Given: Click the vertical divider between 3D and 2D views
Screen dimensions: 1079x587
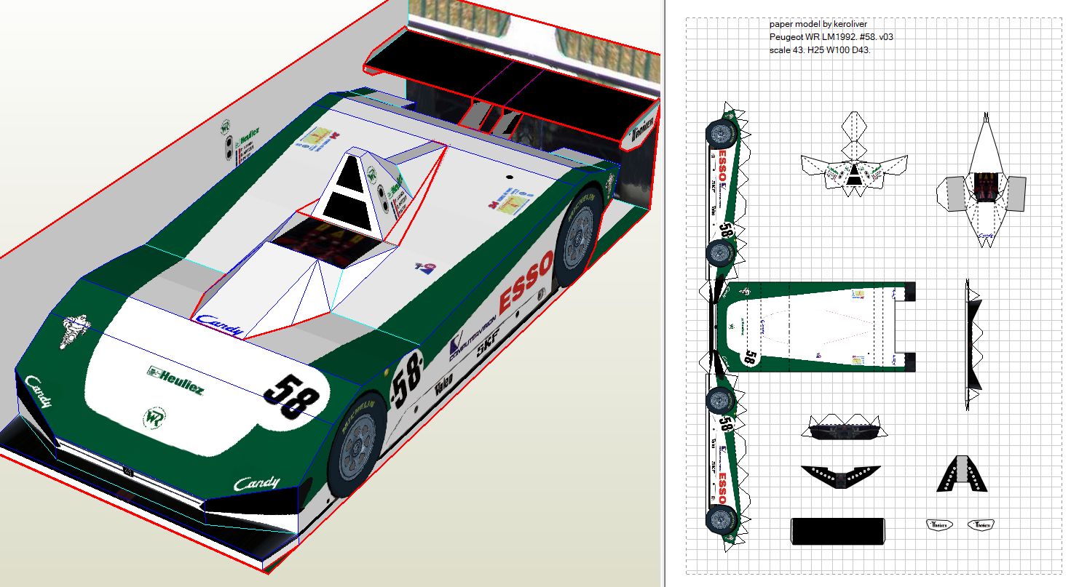Looking at the screenshot, I should tap(663, 291).
